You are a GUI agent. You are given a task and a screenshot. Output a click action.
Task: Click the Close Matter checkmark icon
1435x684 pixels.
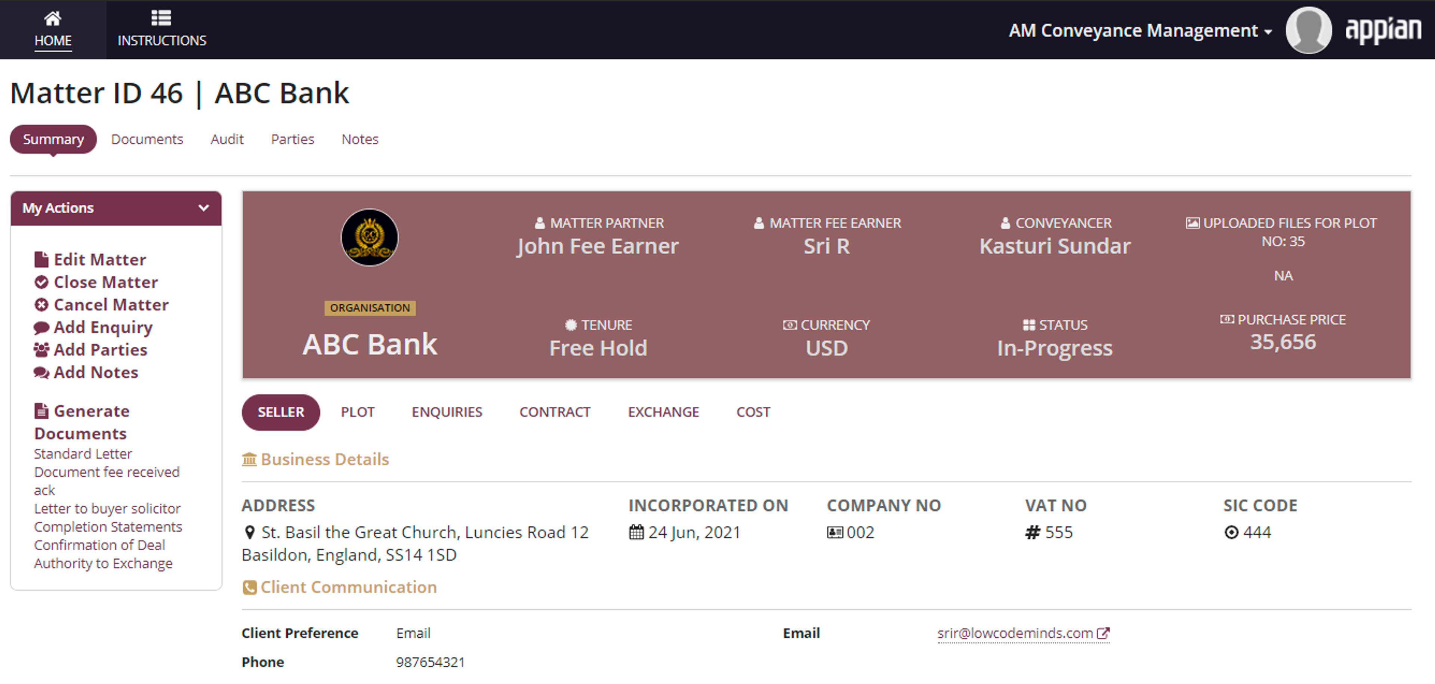coord(41,282)
